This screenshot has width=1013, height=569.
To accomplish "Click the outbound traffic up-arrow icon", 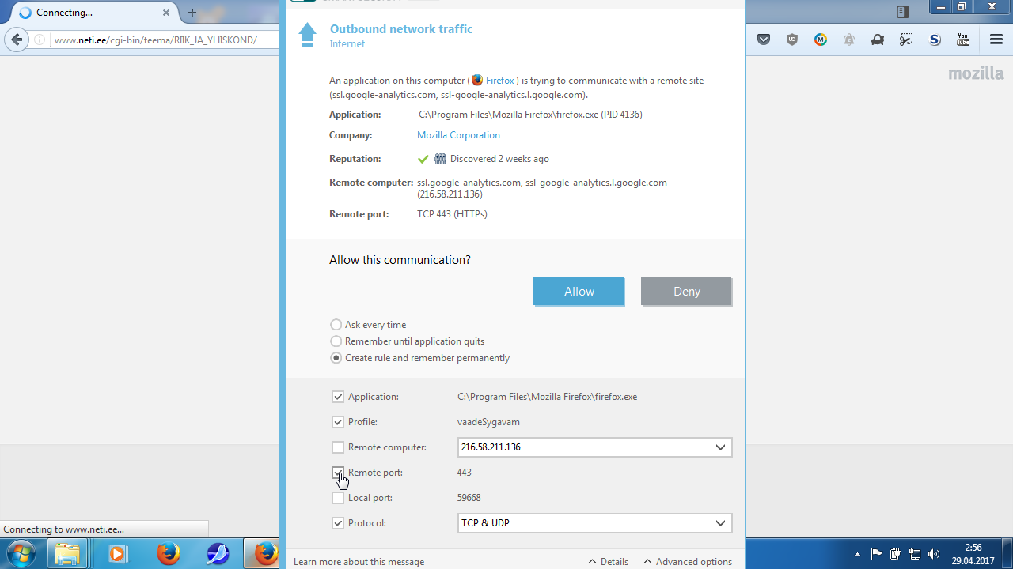I will pyautogui.click(x=307, y=35).
